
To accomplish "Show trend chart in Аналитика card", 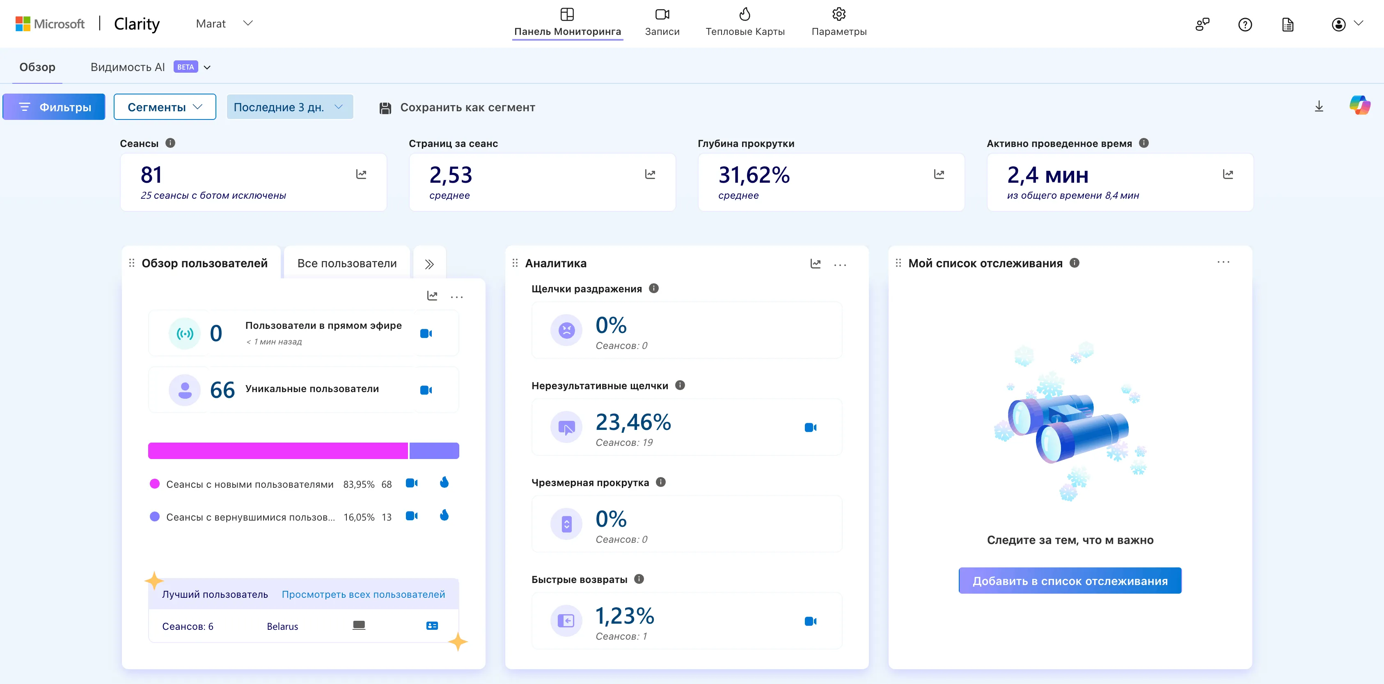I will [x=816, y=264].
